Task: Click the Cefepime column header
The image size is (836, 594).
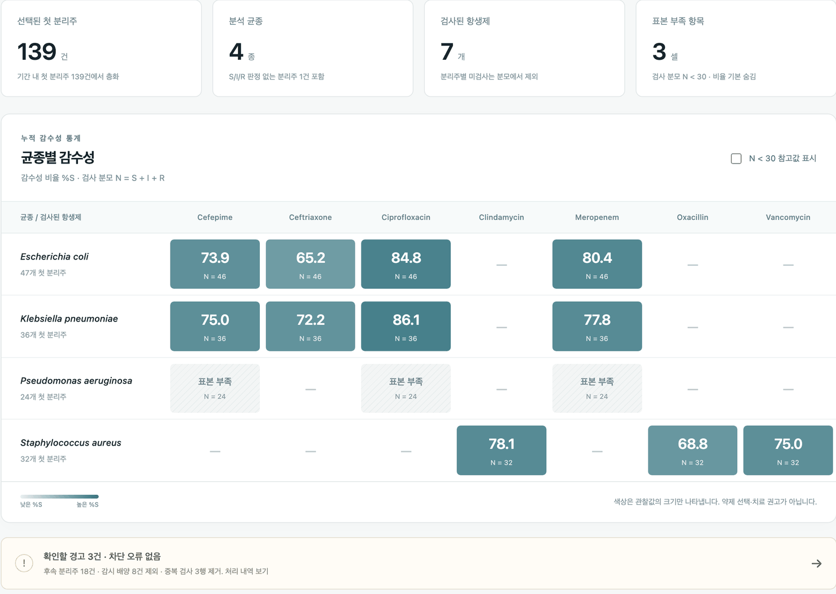Action: click(x=215, y=217)
